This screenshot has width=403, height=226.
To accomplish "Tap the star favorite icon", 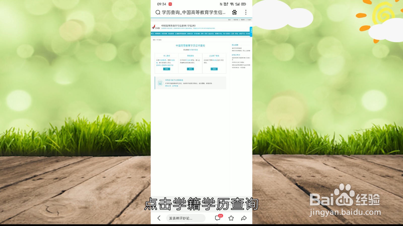I will pyautogui.click(x=231, y=218).
